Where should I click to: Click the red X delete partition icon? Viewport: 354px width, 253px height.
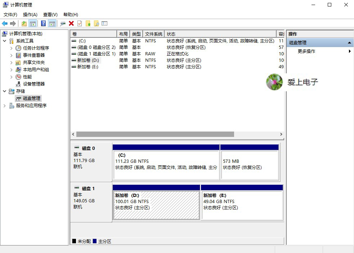[71, 23]
